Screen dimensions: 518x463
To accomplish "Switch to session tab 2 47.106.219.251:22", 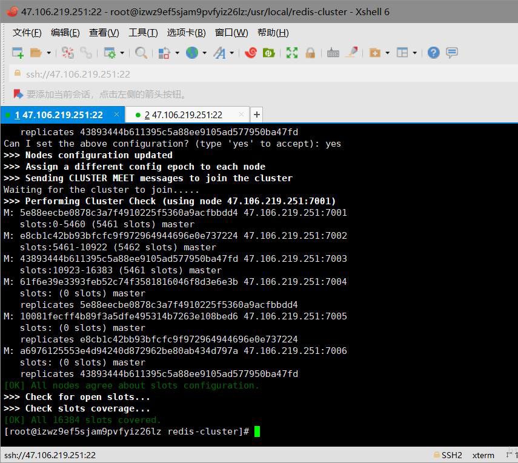I will [187, 115].
